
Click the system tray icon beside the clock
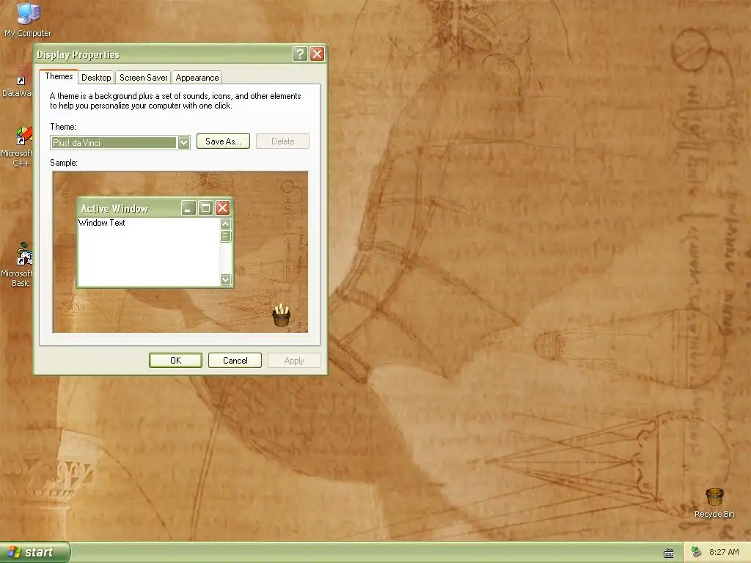[x=697, y=552]
